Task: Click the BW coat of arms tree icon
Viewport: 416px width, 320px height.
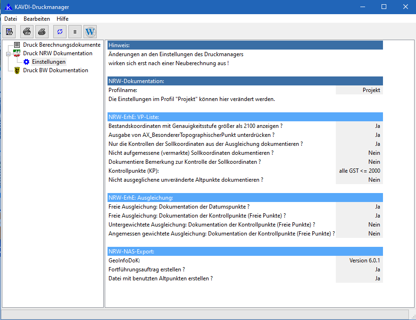Action: point(17,70)
